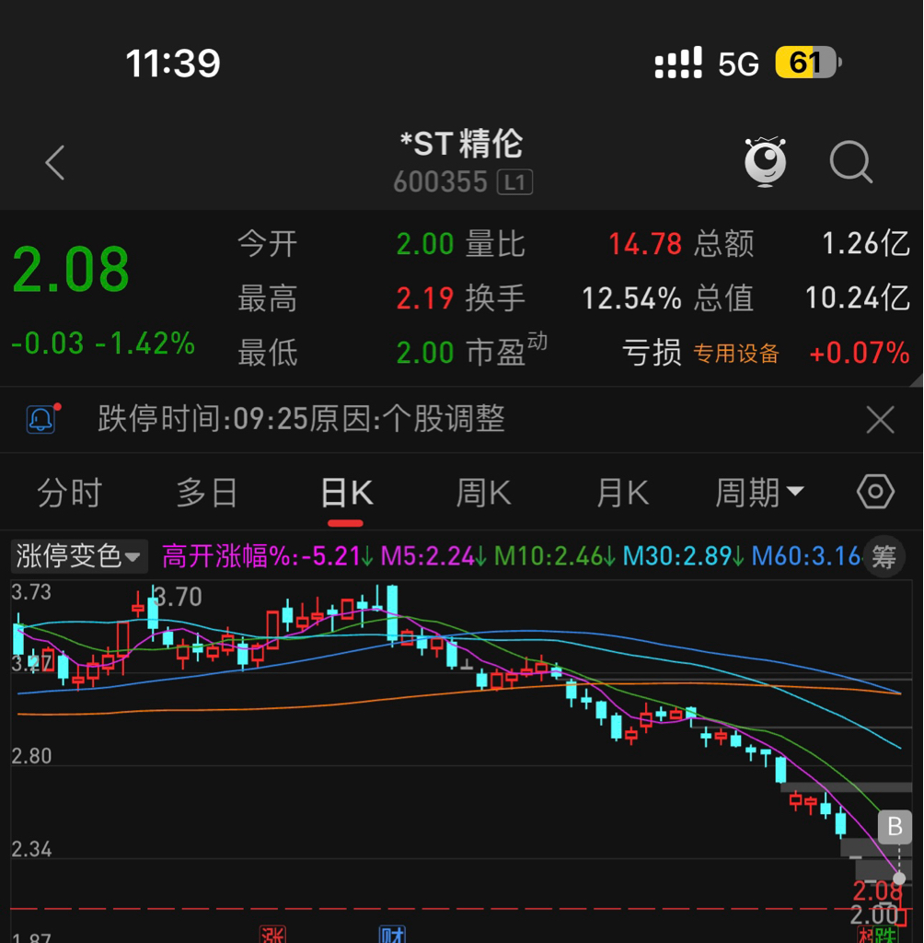The image size is (924, 943).
Task: Tap the current price 2.08
Action: (x=71, y=270)
